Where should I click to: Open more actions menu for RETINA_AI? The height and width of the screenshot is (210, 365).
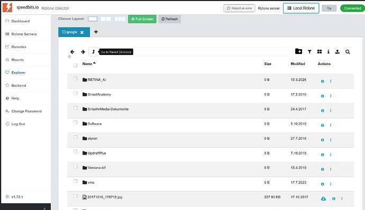point(331,81)
